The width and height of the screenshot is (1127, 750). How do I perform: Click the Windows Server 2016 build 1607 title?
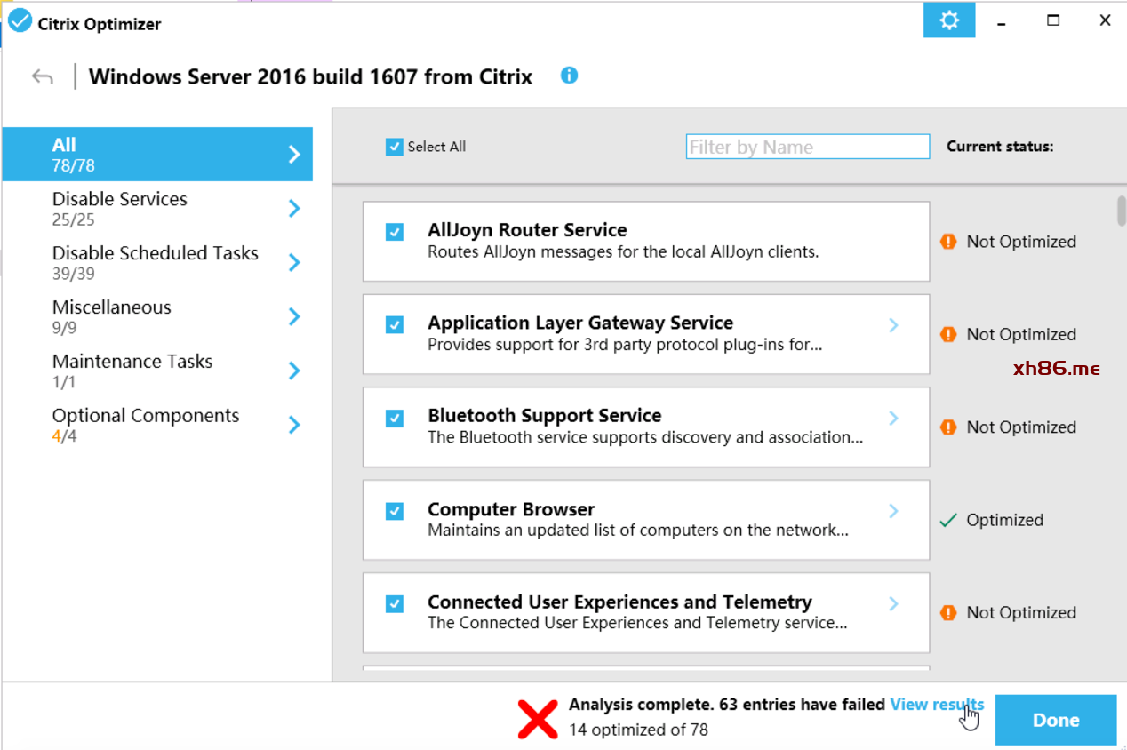coord(310,76)
